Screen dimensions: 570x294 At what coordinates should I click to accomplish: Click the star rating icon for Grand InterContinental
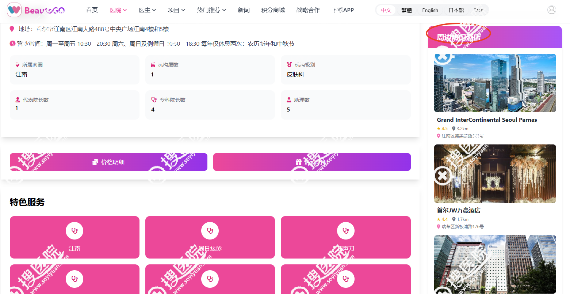439,129
